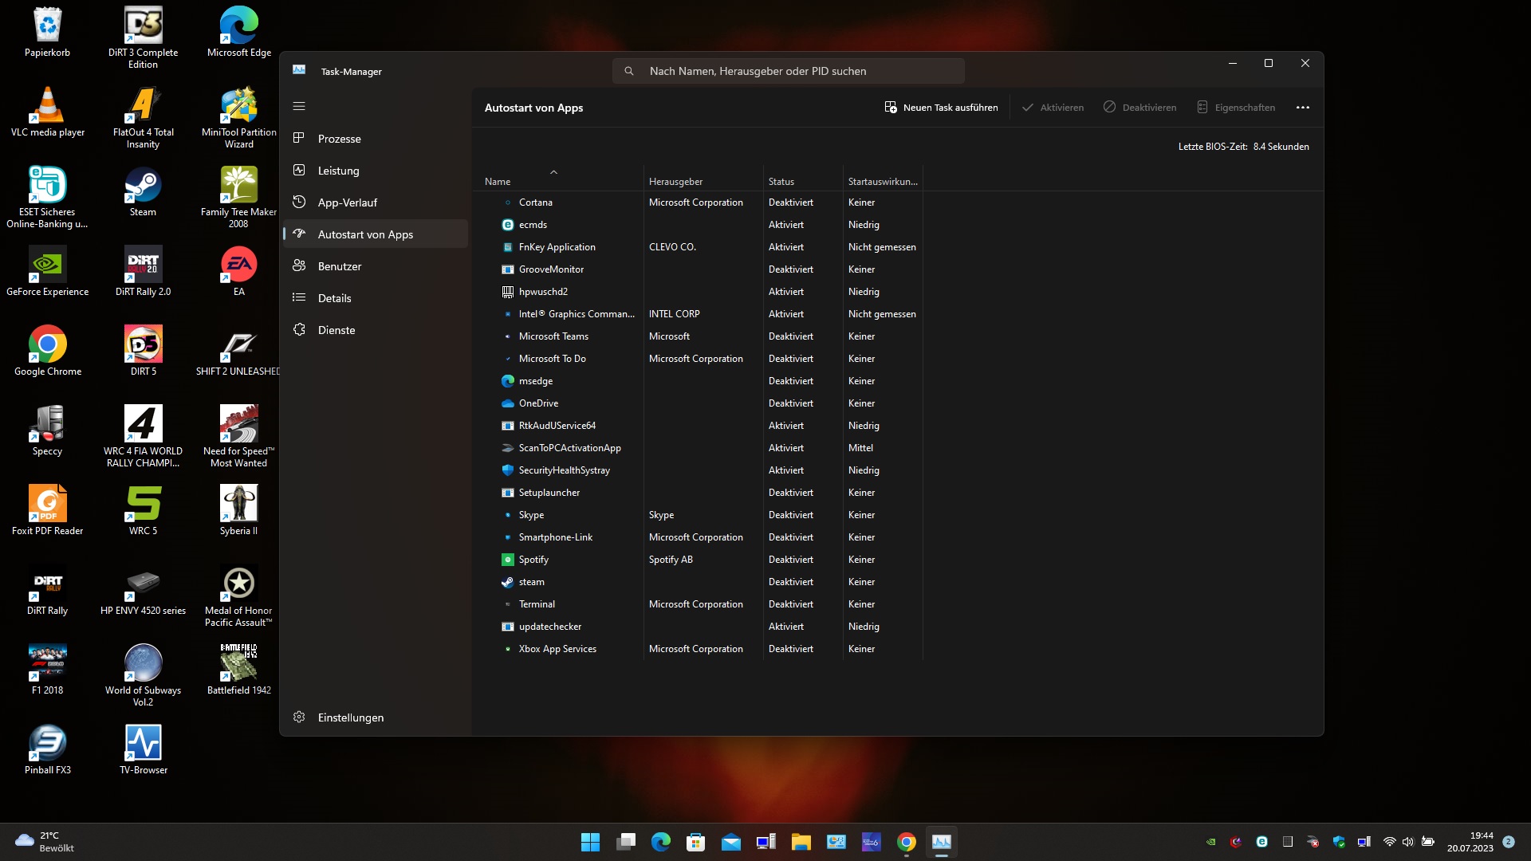Click the App-Verlauf history icon

[299, 202]
